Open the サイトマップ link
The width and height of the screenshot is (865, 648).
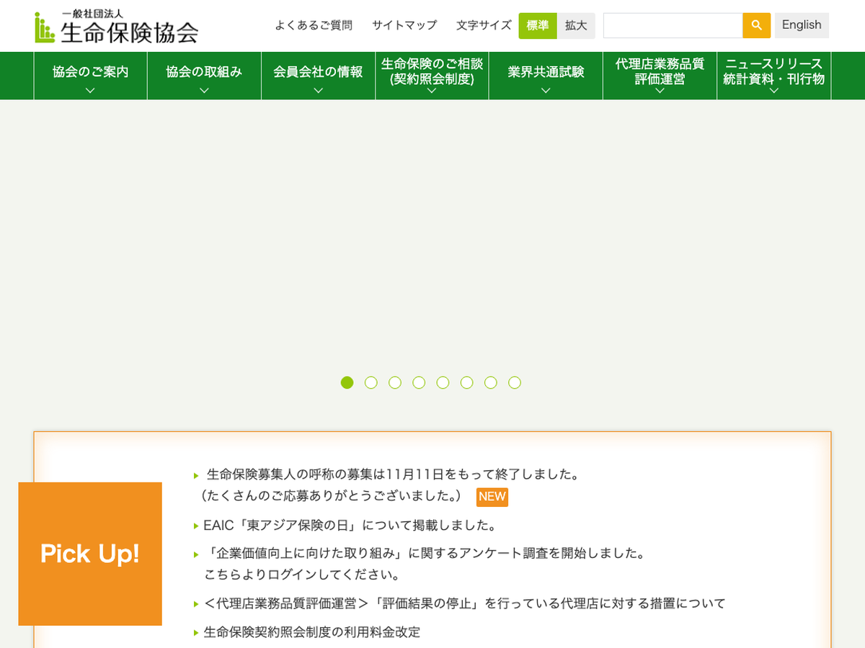click(404, 25)
